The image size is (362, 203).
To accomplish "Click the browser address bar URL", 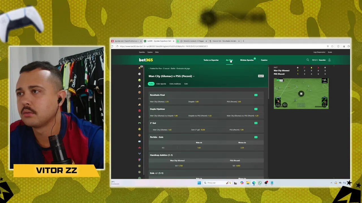I will [x=164, y=46].
